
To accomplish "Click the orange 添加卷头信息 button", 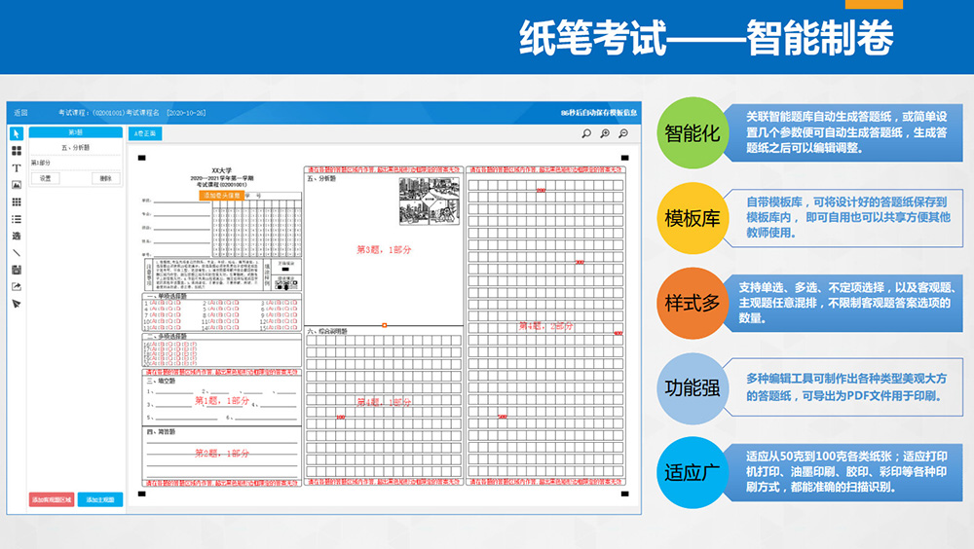I will 221,196.
